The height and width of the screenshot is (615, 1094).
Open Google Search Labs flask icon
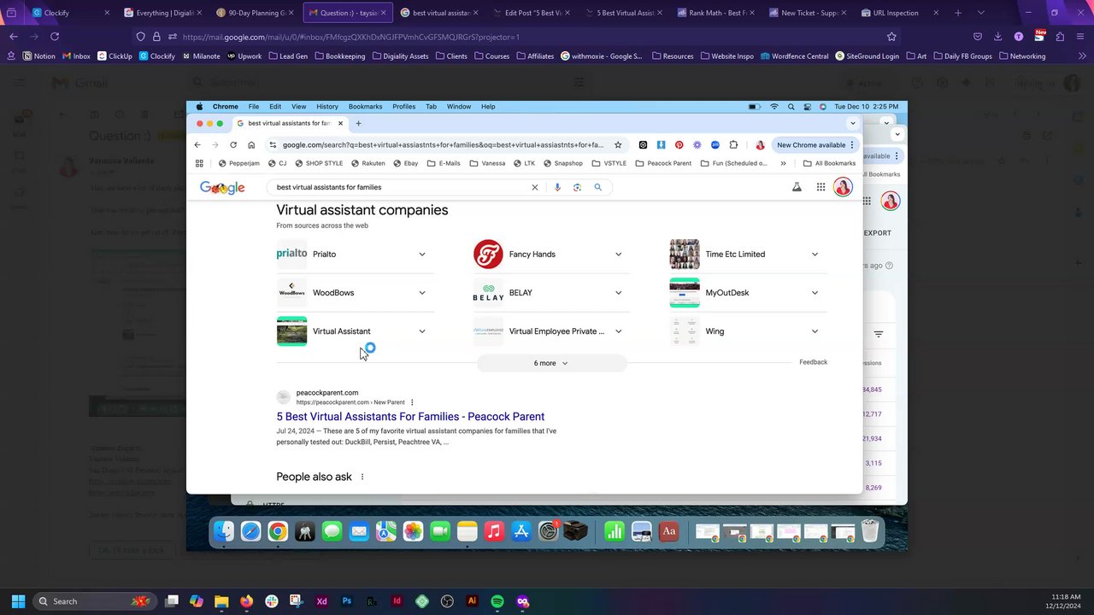(x=797, y=187)
